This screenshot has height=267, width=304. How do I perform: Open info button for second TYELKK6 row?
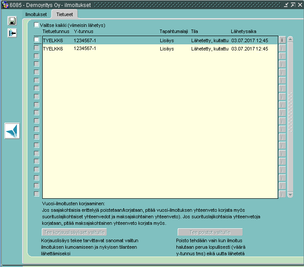pyautogui.click(x=282, y=48)
